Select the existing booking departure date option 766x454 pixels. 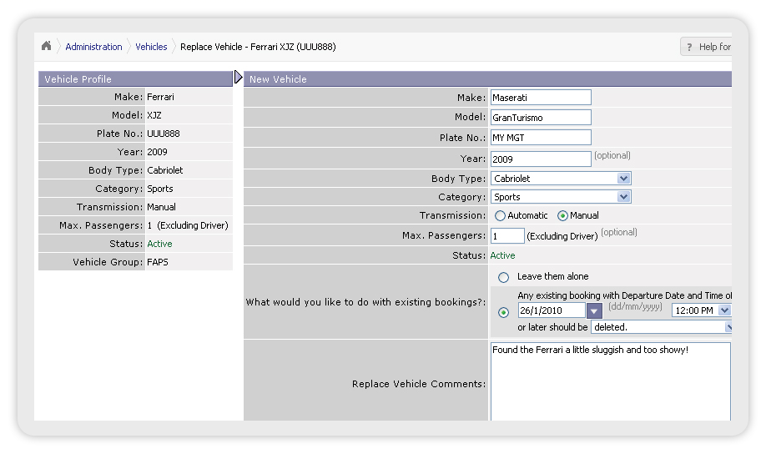tap(503, 312)
